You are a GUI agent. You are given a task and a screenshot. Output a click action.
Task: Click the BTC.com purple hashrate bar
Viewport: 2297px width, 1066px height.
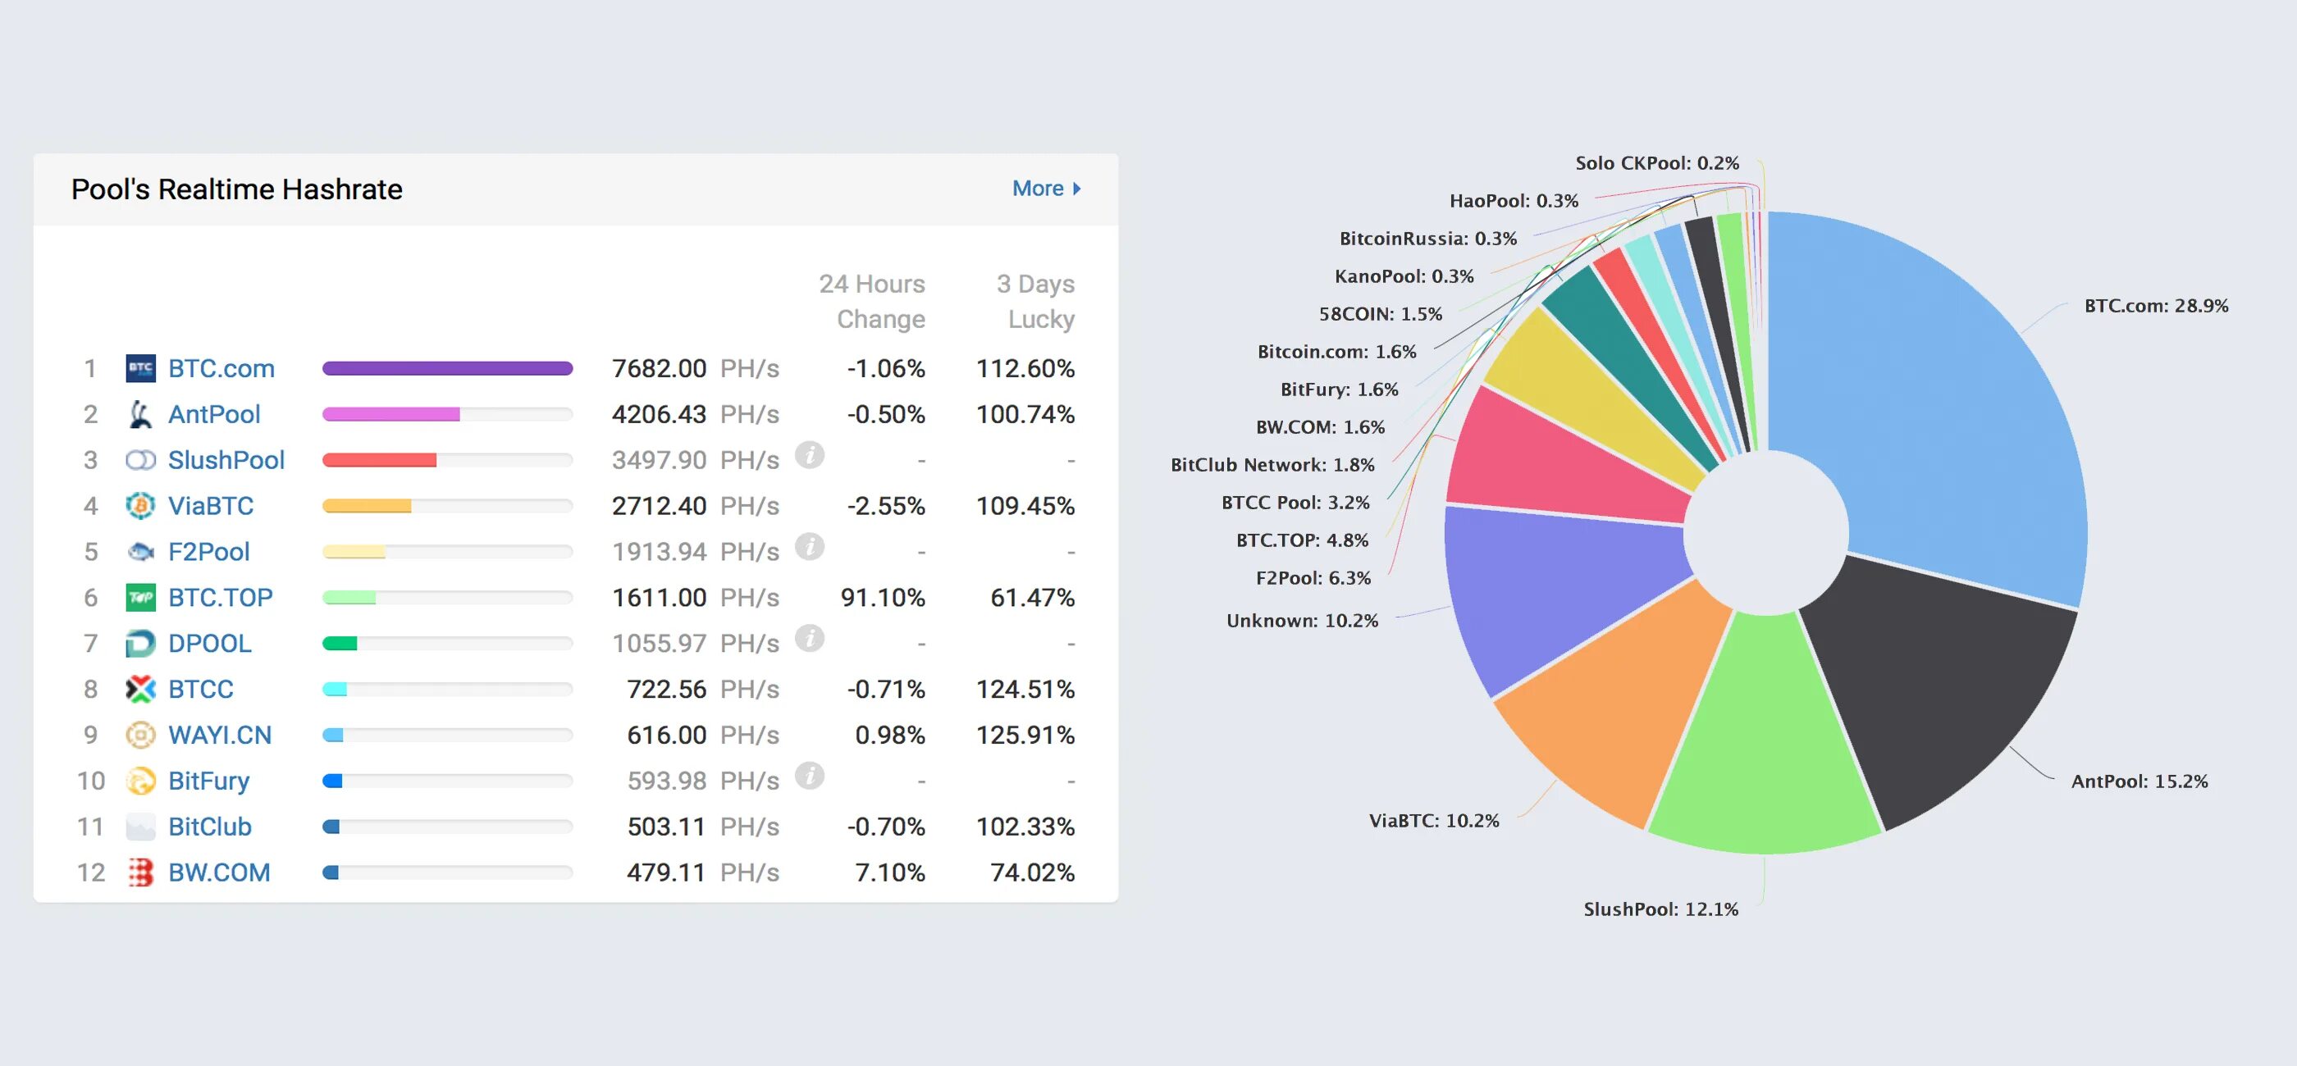click(x=447, y=368)
